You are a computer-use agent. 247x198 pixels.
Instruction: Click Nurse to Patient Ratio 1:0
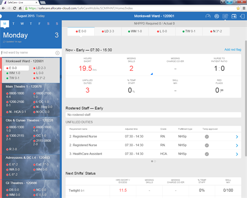pos(219,68)
